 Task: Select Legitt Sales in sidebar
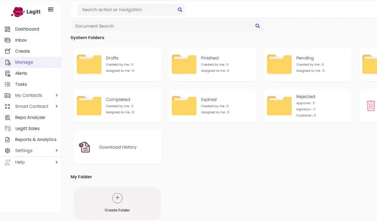[x=27, y=129]
